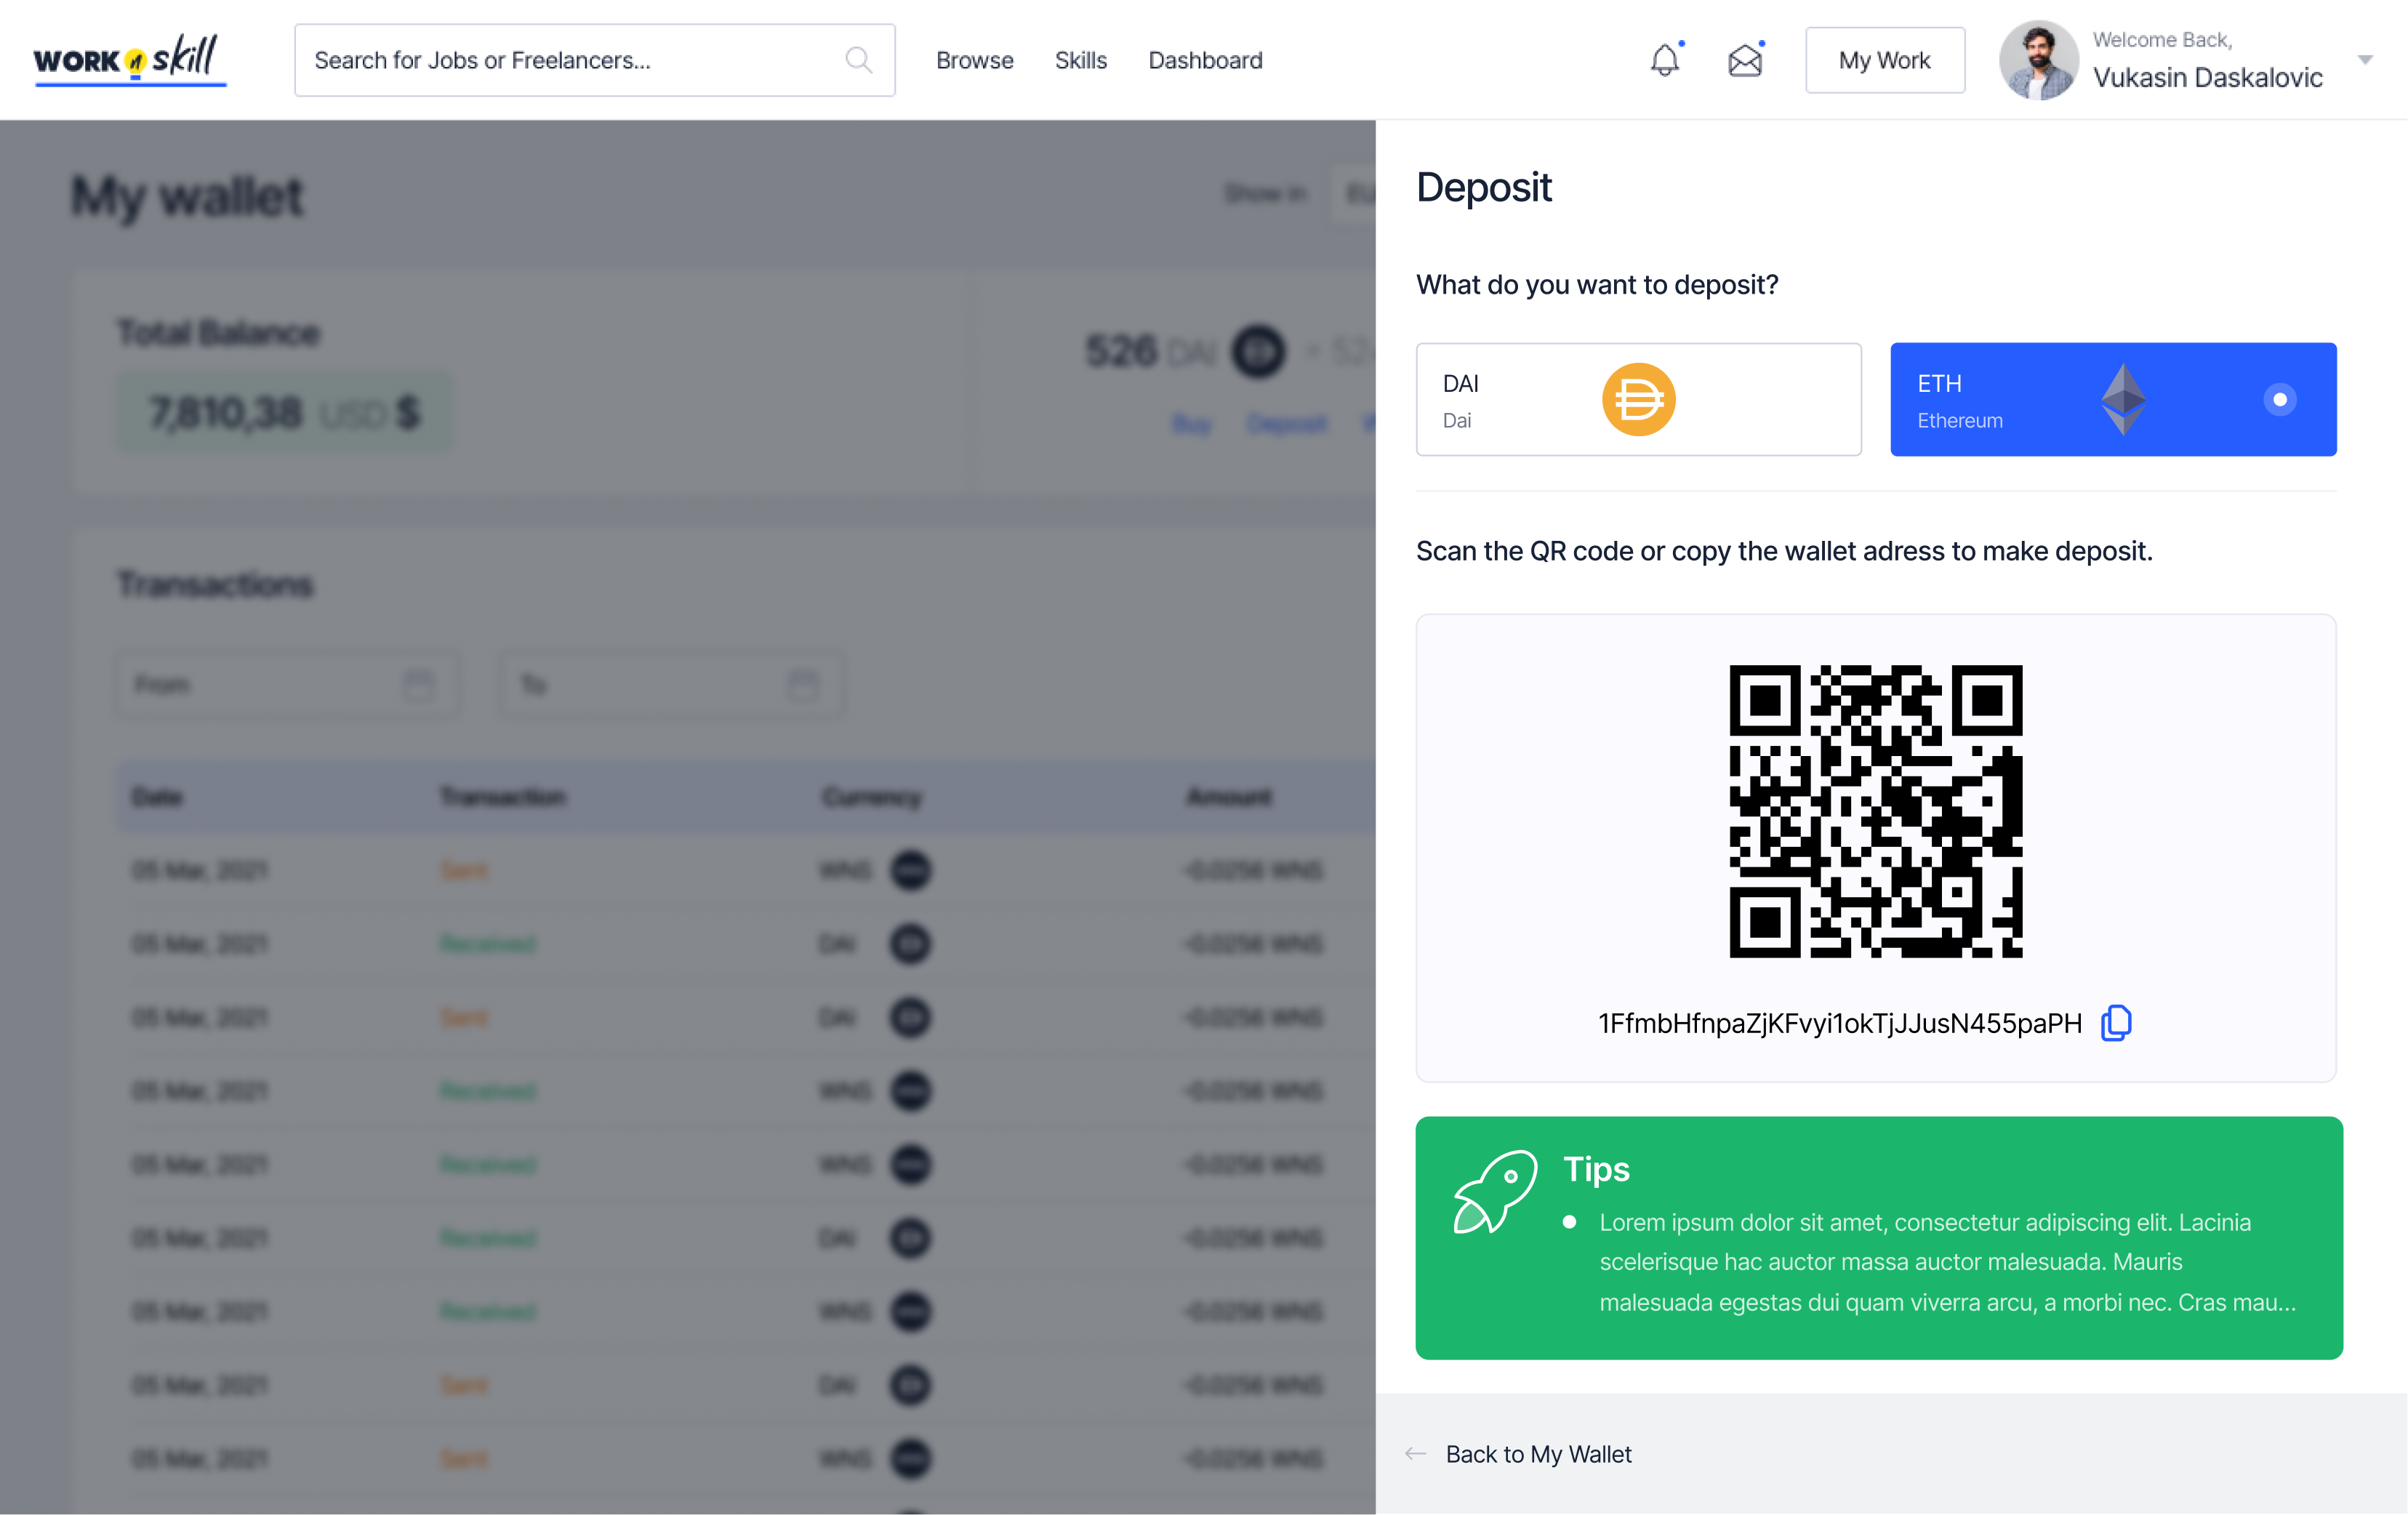Open the Vukasin Daskalovic account menu
Image resolution: width=2408 pixels, height=1515 pixels.
click(x=2207, y=76)
